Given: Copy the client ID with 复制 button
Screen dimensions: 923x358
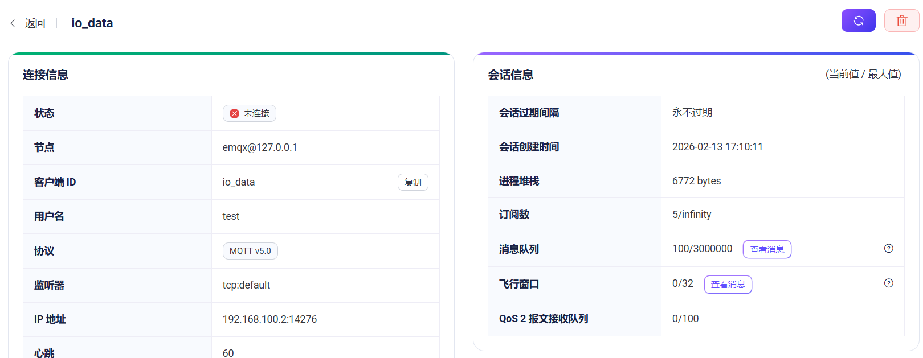Looking at the screenshot, I should pyautogui.click(x=413, y=182).
